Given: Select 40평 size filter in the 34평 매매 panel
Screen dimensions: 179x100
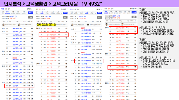Looking at the screenshot, I should 92,13.
